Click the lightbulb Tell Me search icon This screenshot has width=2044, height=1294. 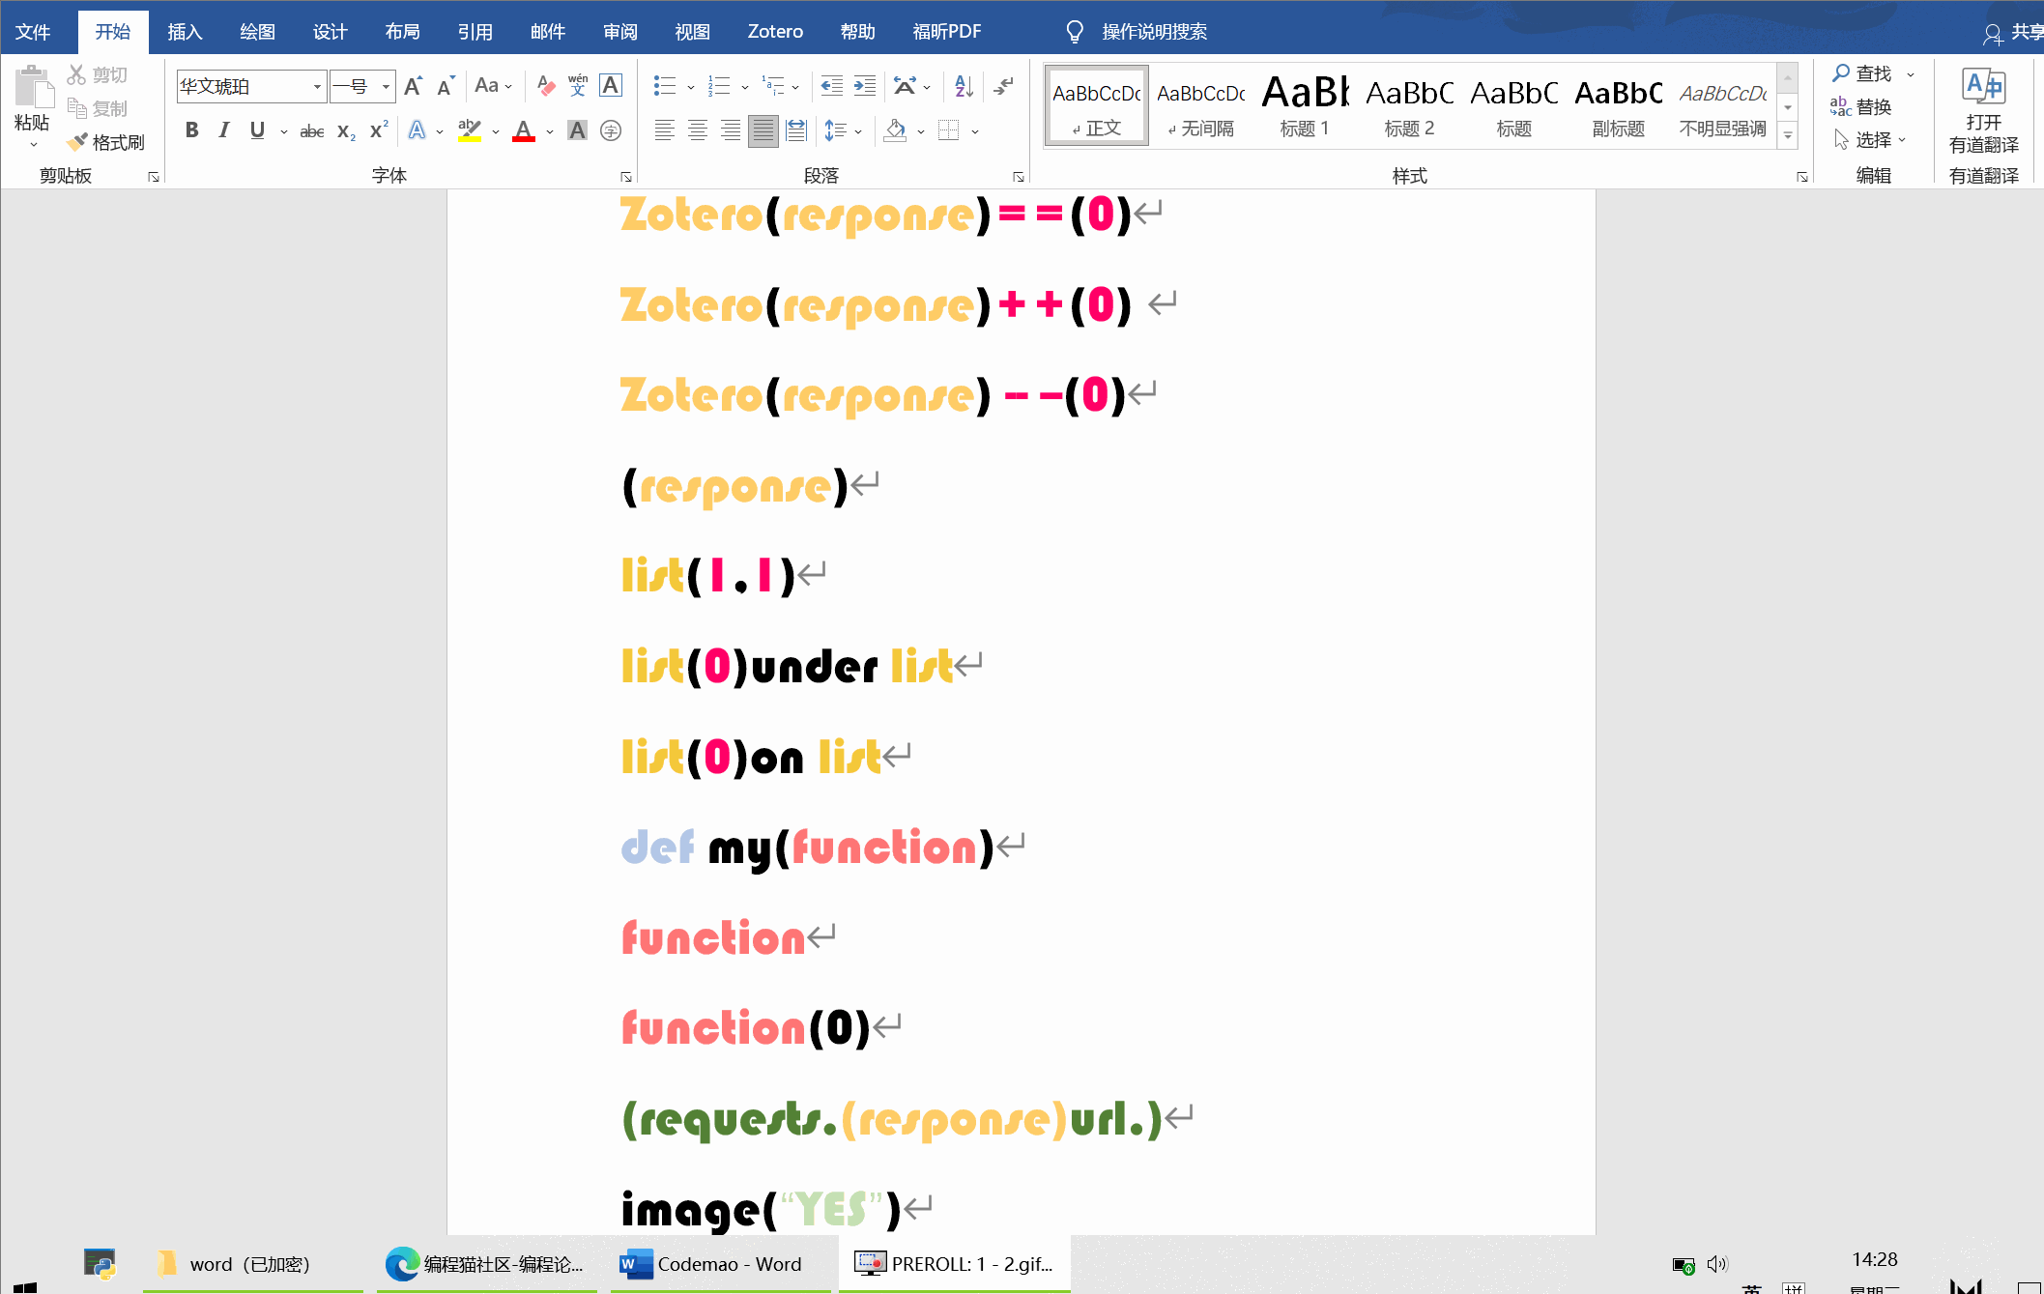1075,32
